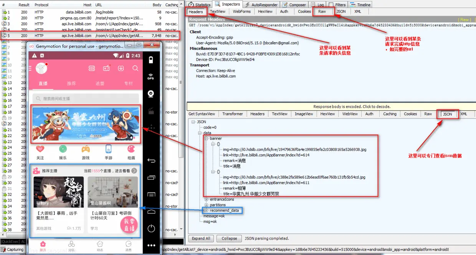Click the Genymotion webcam icon
Screen dimensions: 476x255
click(151, 94)
